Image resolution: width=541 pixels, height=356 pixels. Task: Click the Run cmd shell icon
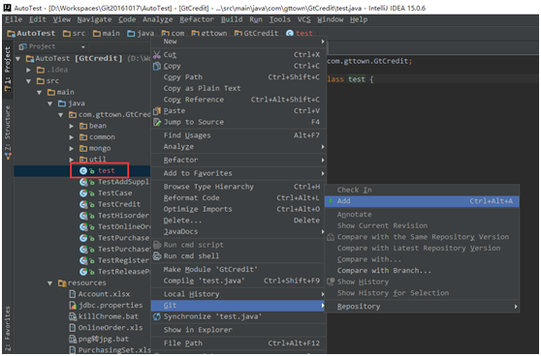pyautogui.click(x=157, y=256)
